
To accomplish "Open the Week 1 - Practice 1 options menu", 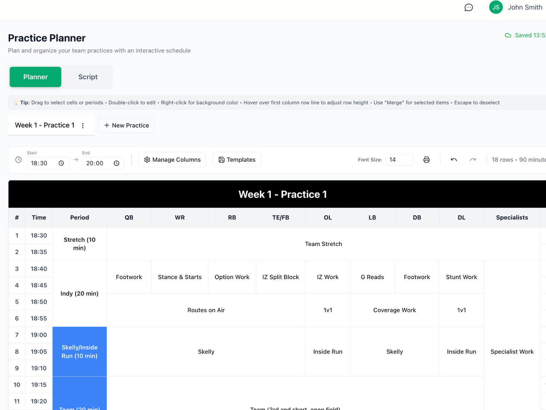I will click(83, 125).
